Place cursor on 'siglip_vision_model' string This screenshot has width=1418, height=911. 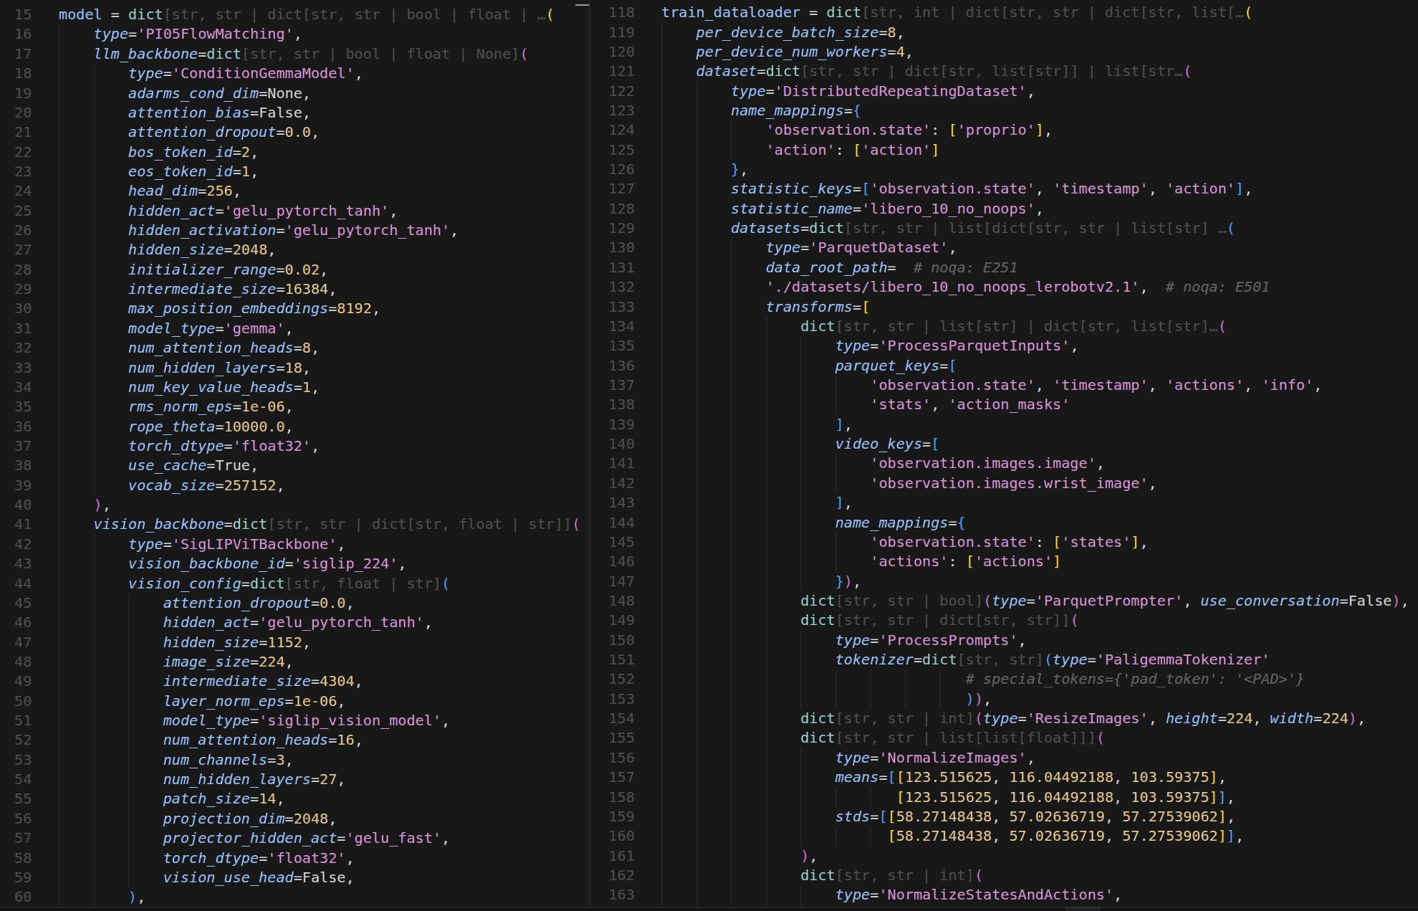[350, 720]
